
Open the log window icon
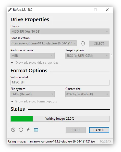(x=36, y=130)
